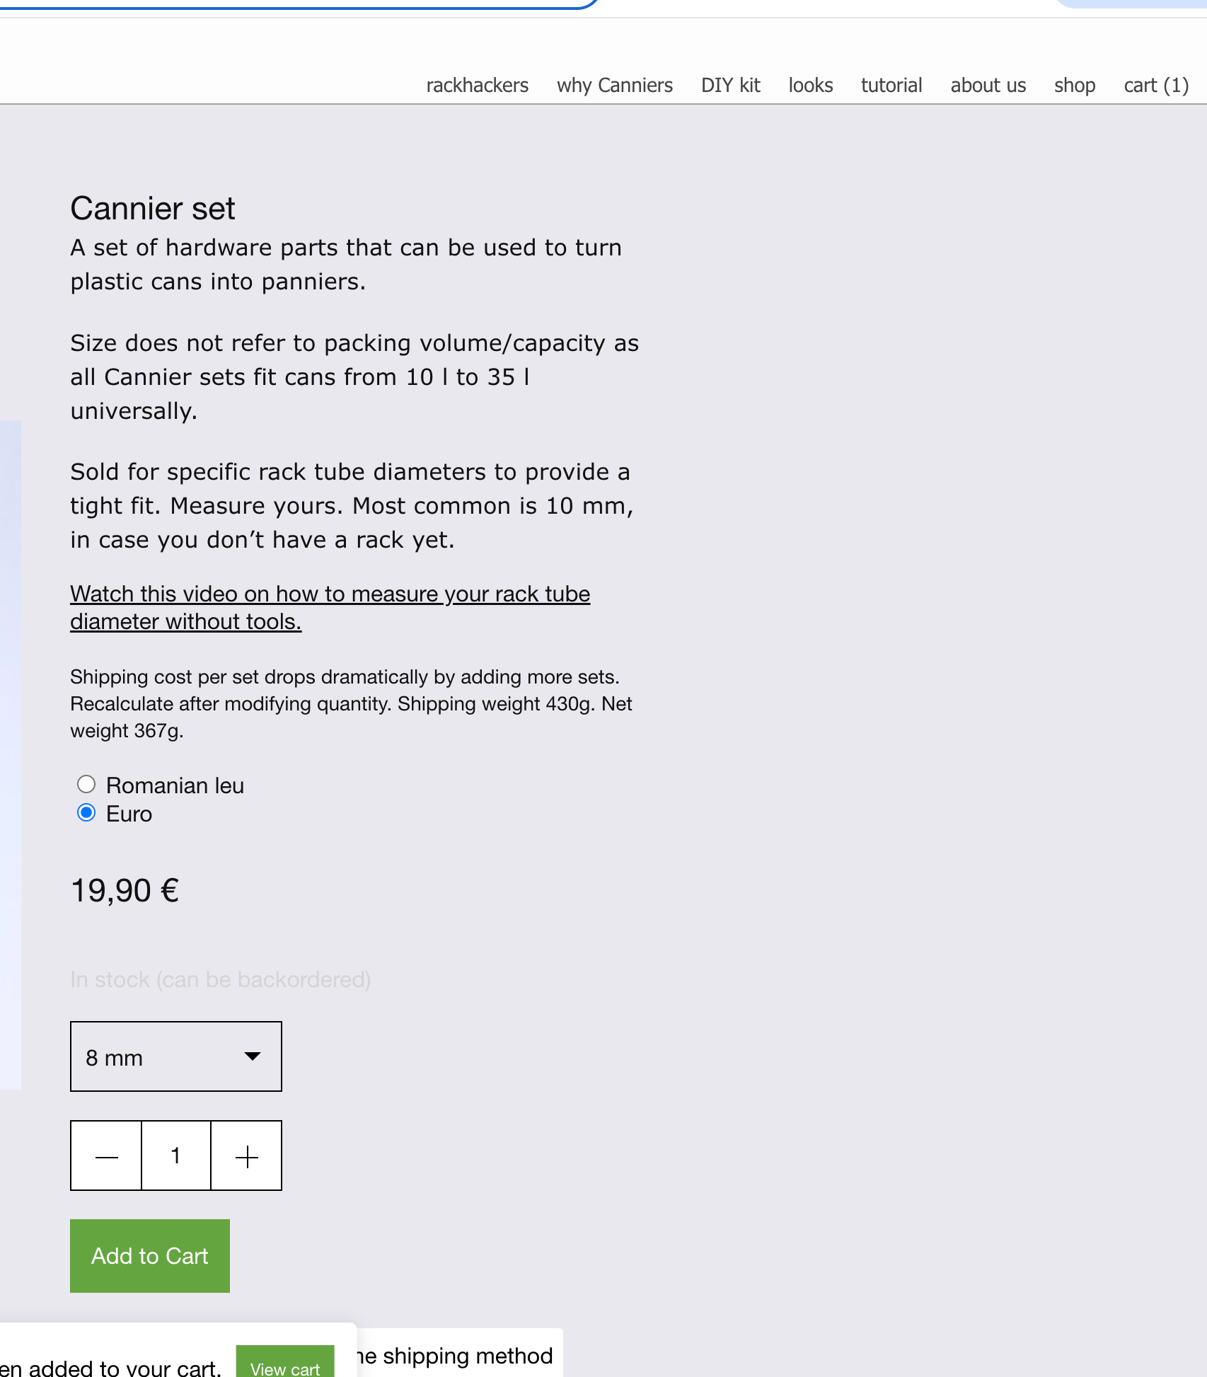Viewport: 1207px width, 1377px height.
Task: Open the tutorial page
Action: tap(891, 85)
